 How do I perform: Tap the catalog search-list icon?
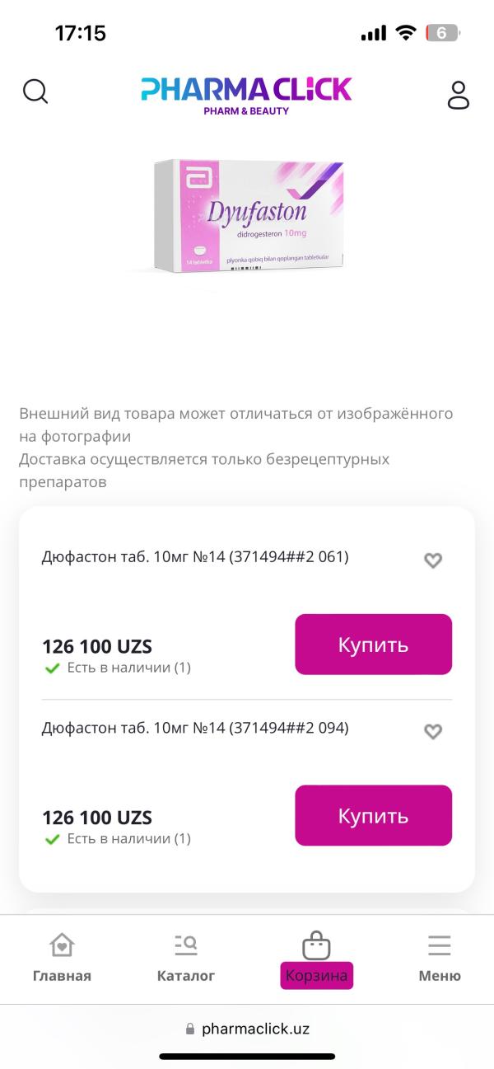tap(186, 945)
